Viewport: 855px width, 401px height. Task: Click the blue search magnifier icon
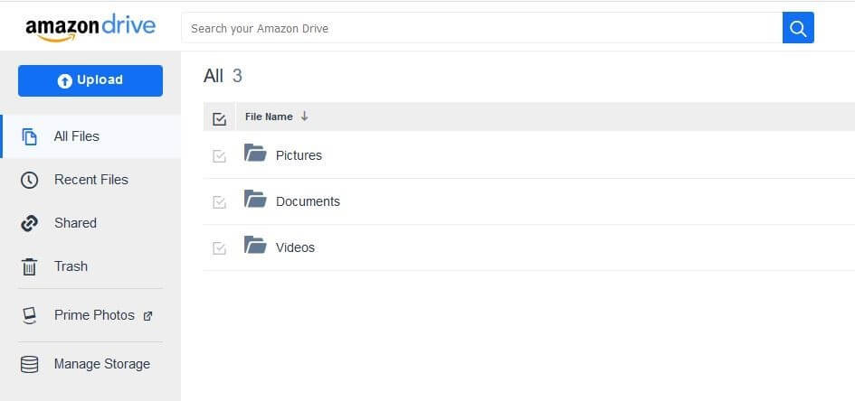(798, 28)
